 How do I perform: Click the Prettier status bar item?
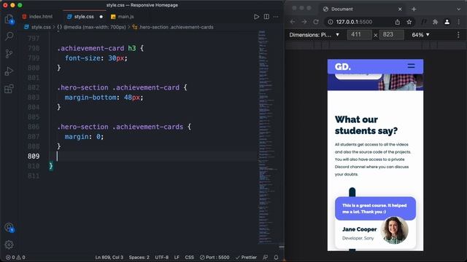pos(246,257)
